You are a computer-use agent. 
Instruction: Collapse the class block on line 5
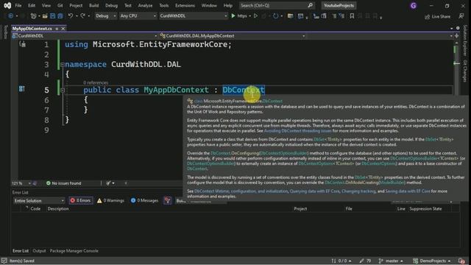pyautogui.click(x=62, y=90)
